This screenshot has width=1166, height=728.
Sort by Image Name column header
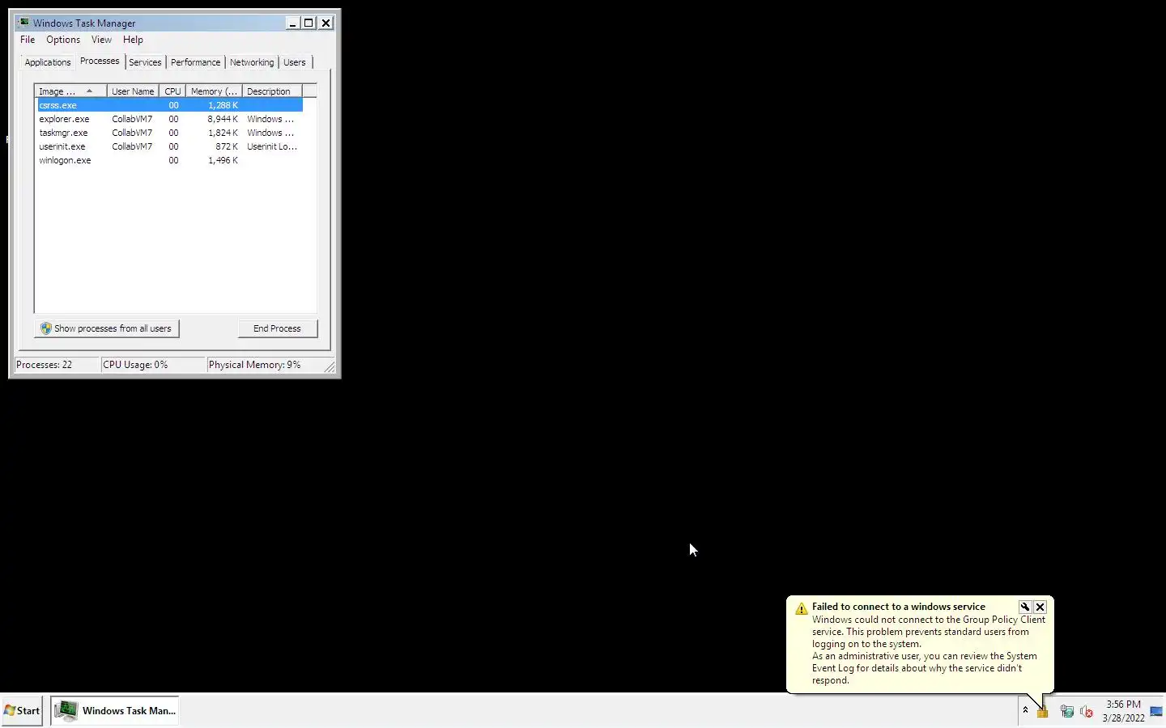click(x=71, y=91)
